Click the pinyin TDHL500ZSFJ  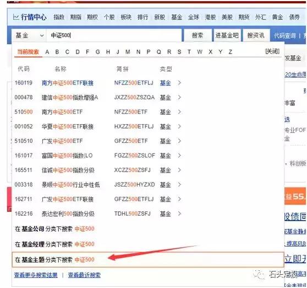(x=133, y=214)
